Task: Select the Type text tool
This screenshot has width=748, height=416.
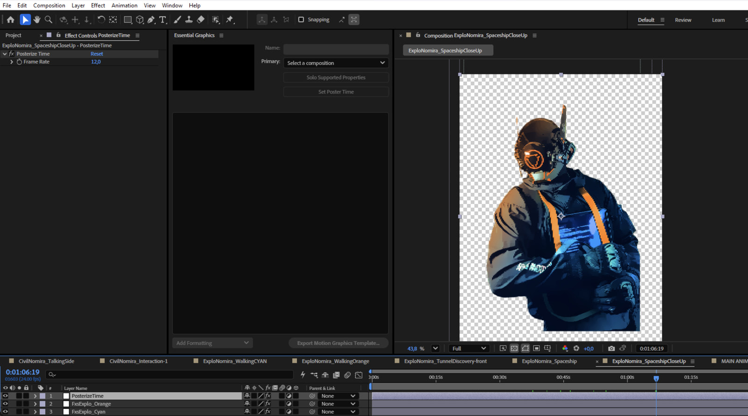Action: tap(163, 20)
